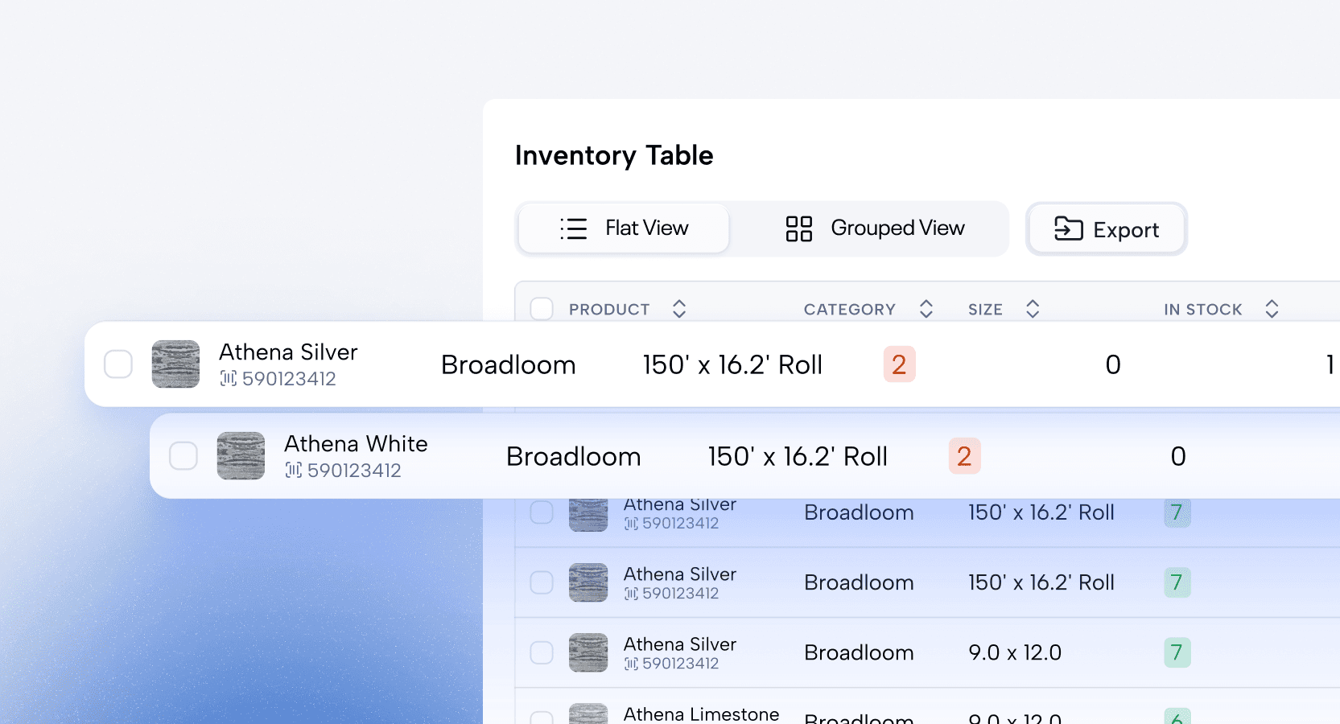
Task: Click the Inventory Table heading
Action: [x=614, y=155]
